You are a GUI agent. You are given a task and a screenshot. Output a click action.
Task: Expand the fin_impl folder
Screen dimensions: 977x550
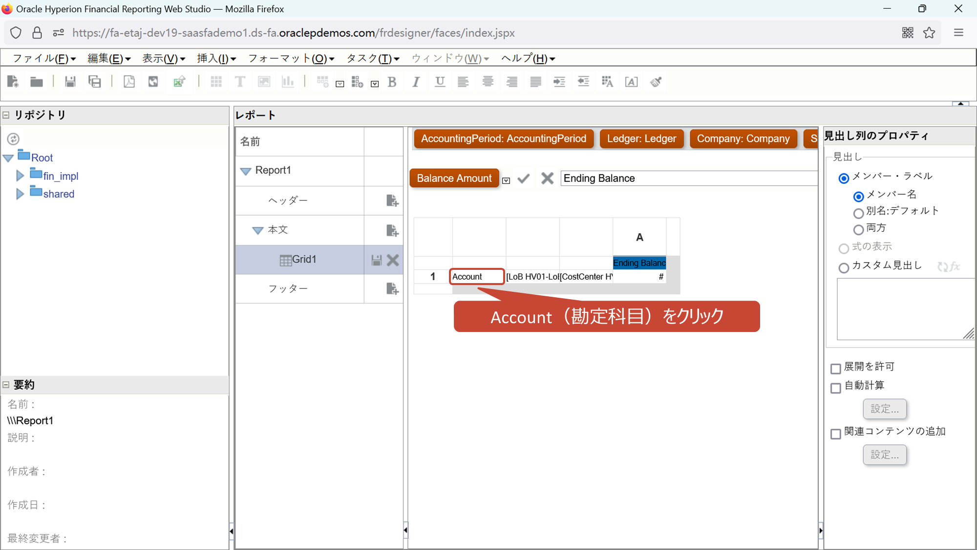point(20,176)
